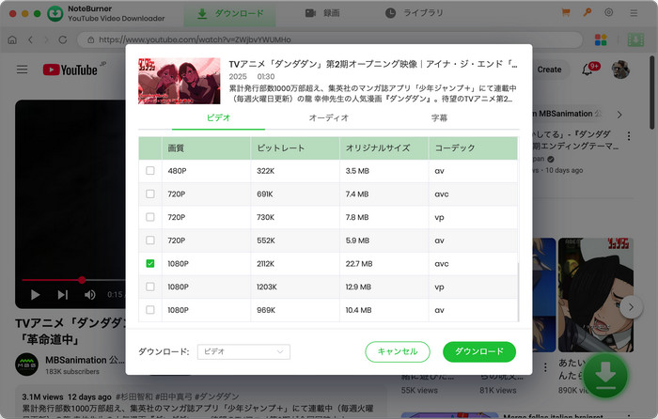Screen dimensions: 658x419
Task: Click the key registration icon
Action: pos(587,12)
